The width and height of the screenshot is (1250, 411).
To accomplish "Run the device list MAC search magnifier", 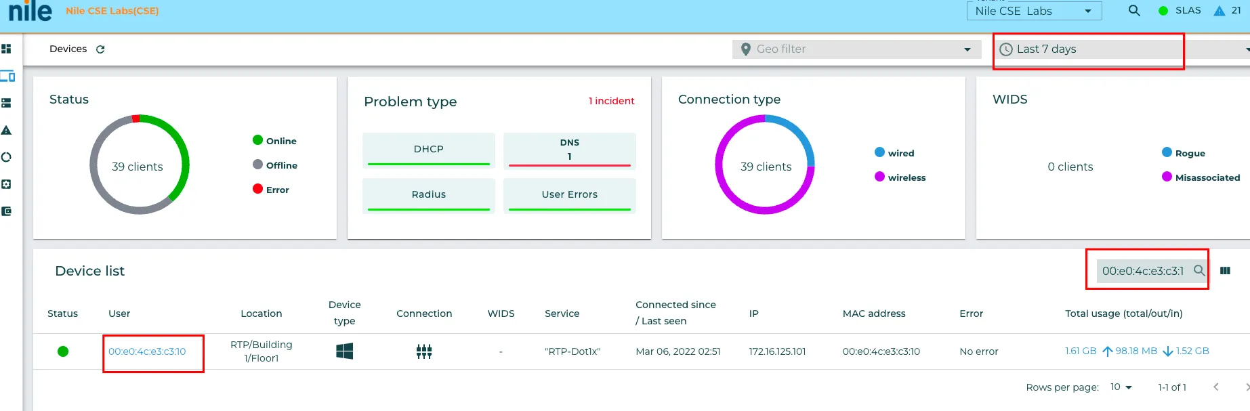I will pyautogui.click(x=1199, y=271).
